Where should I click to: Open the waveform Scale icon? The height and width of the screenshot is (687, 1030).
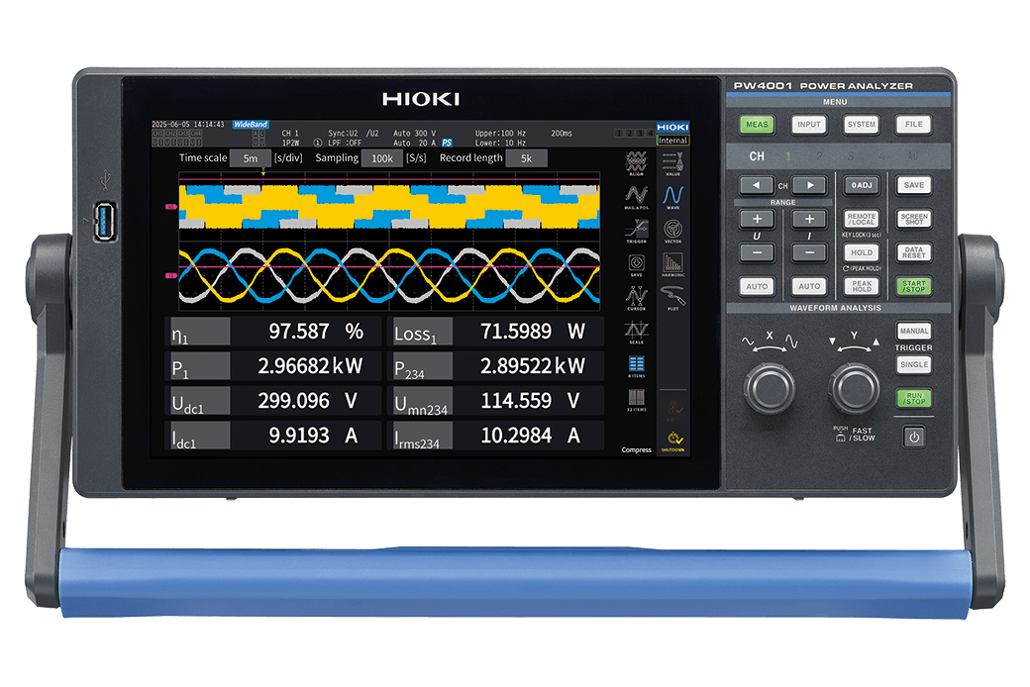[x=636, y=331]
